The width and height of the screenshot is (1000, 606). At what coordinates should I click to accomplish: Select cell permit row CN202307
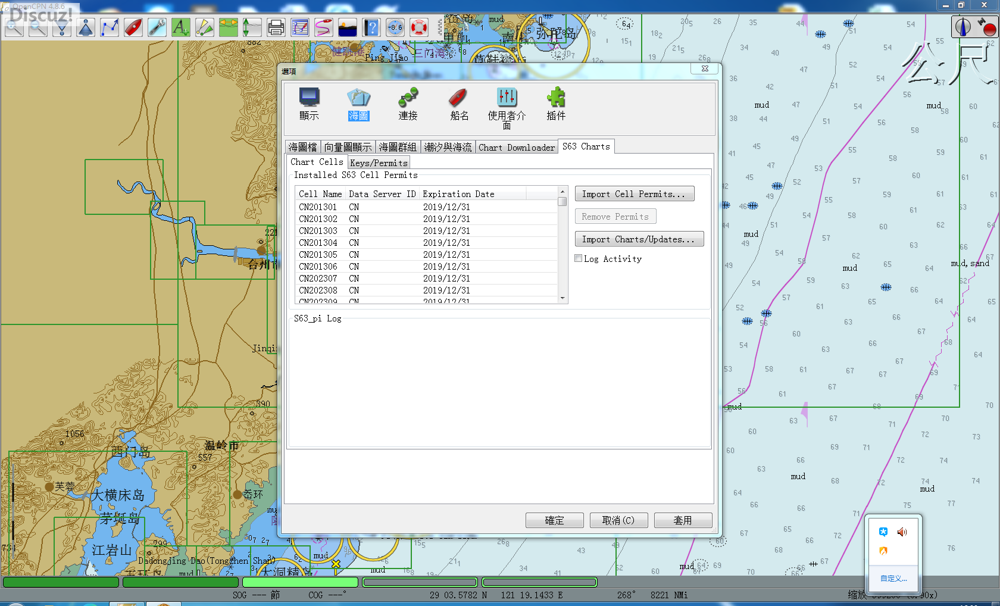(426, 279)
